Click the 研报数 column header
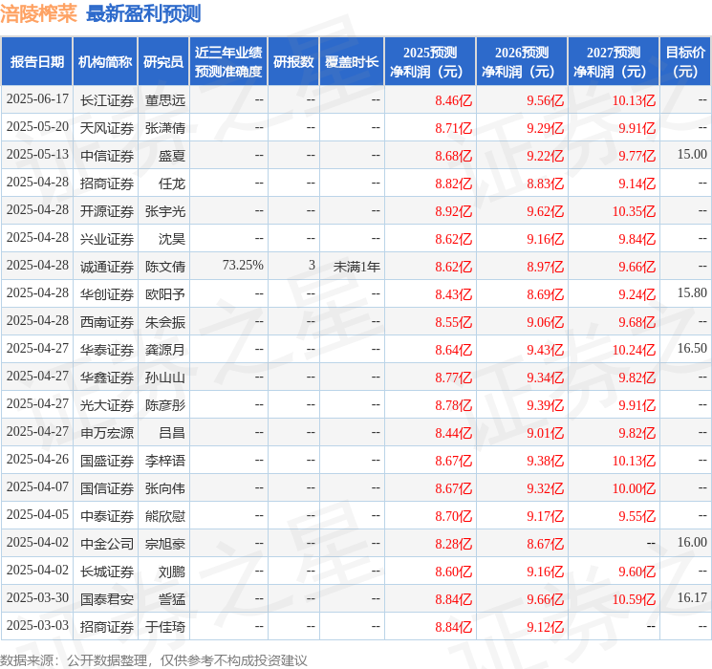This screenshot has height=669, width=712. click(x=293, y=62)
